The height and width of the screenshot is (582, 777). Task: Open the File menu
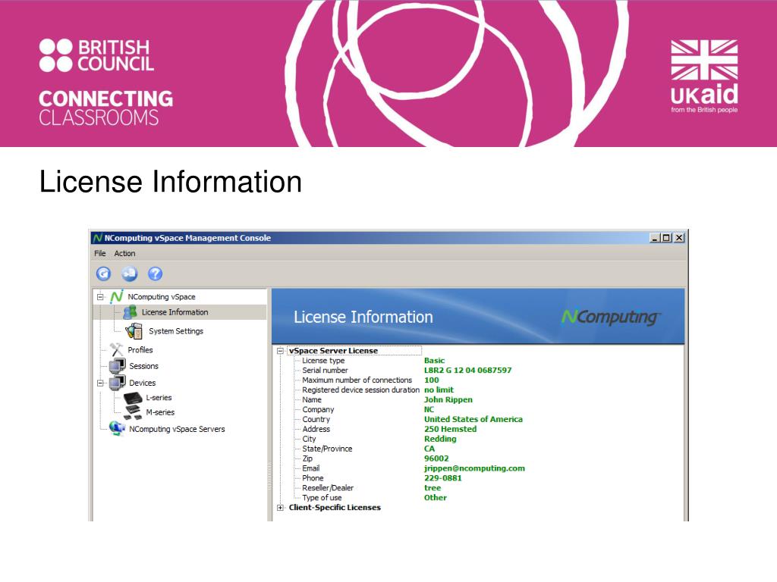[x=100, y=253]
